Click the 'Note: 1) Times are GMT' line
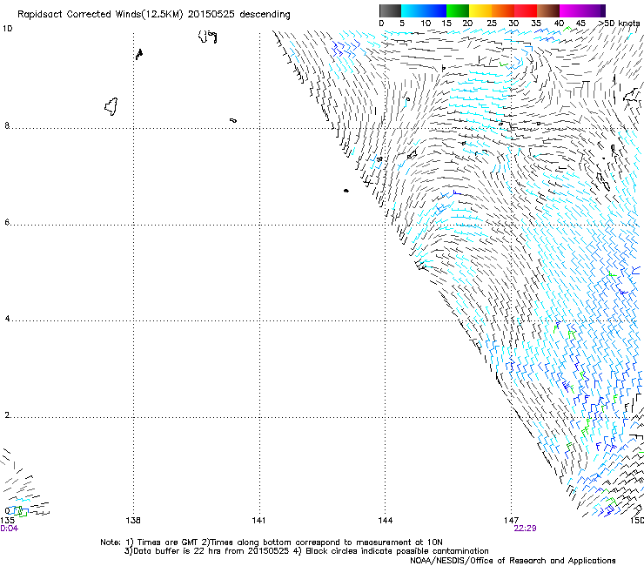644x566 pixels. pyautogui.click(x=272, y=542)
